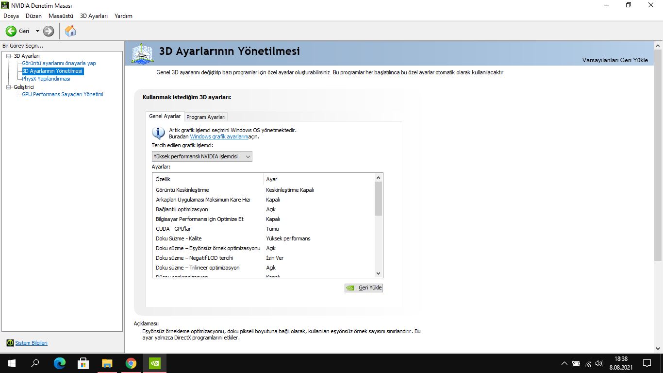Click the settings list scroll-down arrow
Image resolution: width=663 pixels, height=373 pixels.
pyautogui.click(x=379, y=273)
